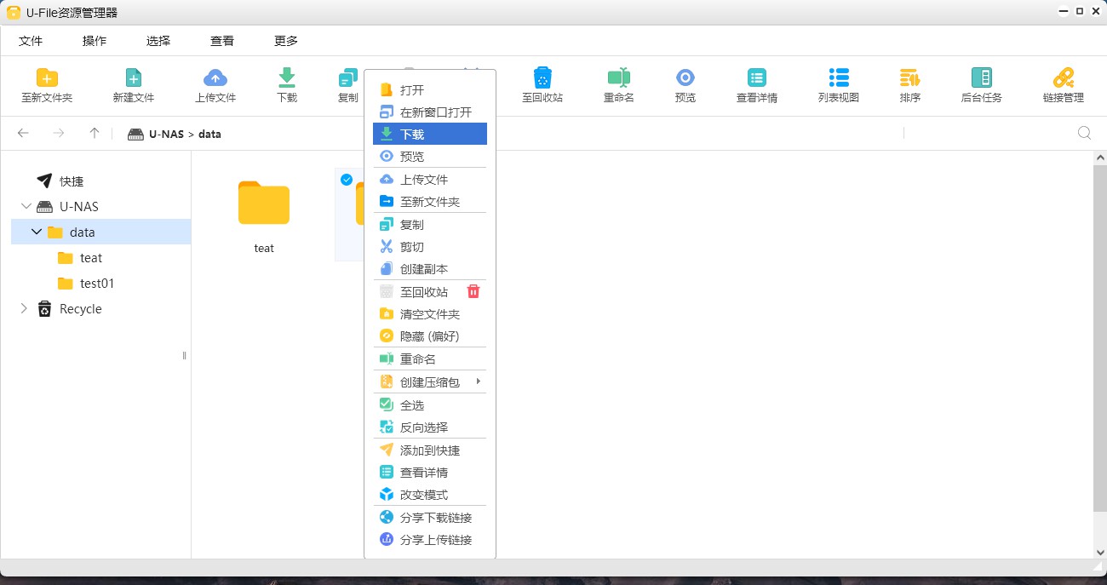Open 链接管理 from the toolbar
The width and height of the screenshot is (1107, 585).
[x=1062, y=84]
